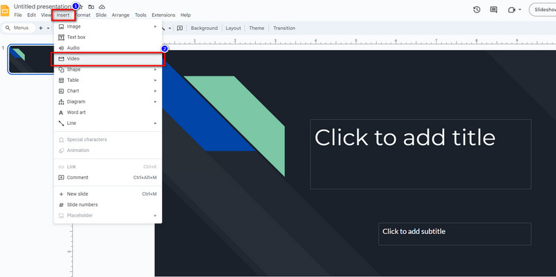
Task: Click the Background toolbar button
Action: [204, 28]
